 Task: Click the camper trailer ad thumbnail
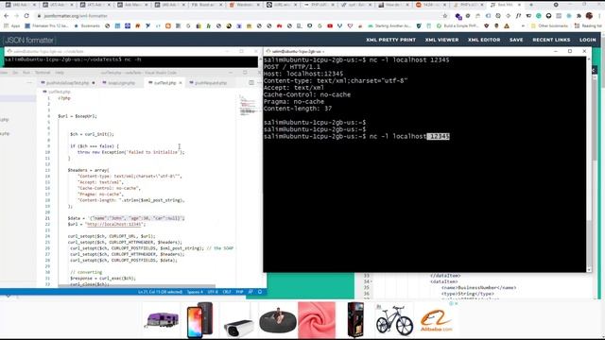pyautogui.click(x=162, y=319)
